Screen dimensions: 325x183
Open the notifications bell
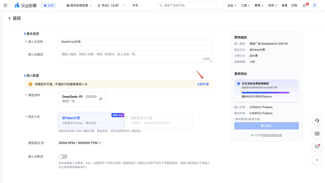coord(304,5)
